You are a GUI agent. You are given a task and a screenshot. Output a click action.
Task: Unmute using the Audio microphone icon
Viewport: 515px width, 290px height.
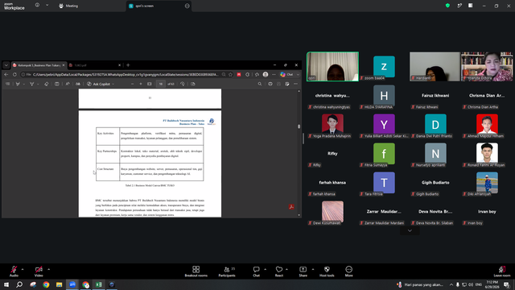(14, 269)
